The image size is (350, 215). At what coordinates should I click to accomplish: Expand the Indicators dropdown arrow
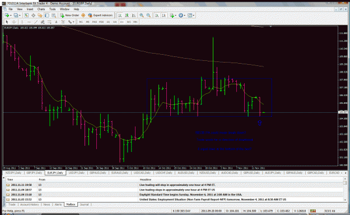(x=176, y=16)
